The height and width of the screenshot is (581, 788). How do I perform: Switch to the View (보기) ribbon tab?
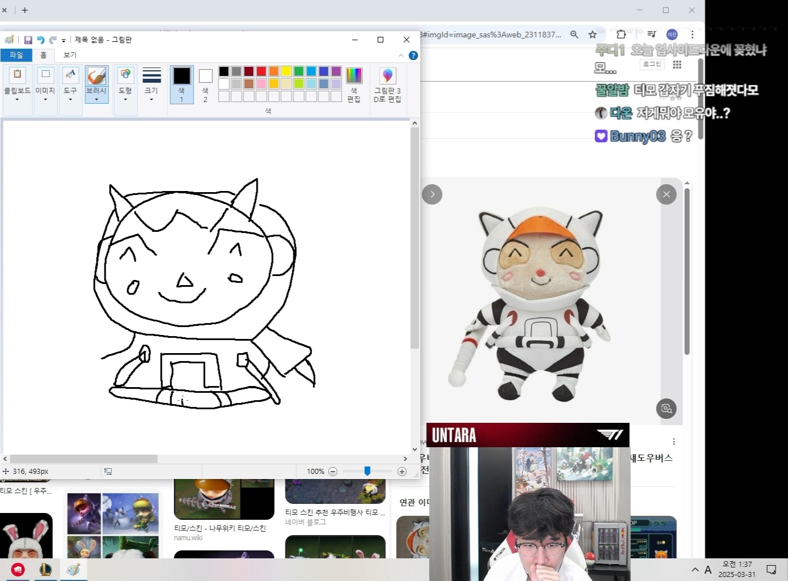(x=70, y=55)
